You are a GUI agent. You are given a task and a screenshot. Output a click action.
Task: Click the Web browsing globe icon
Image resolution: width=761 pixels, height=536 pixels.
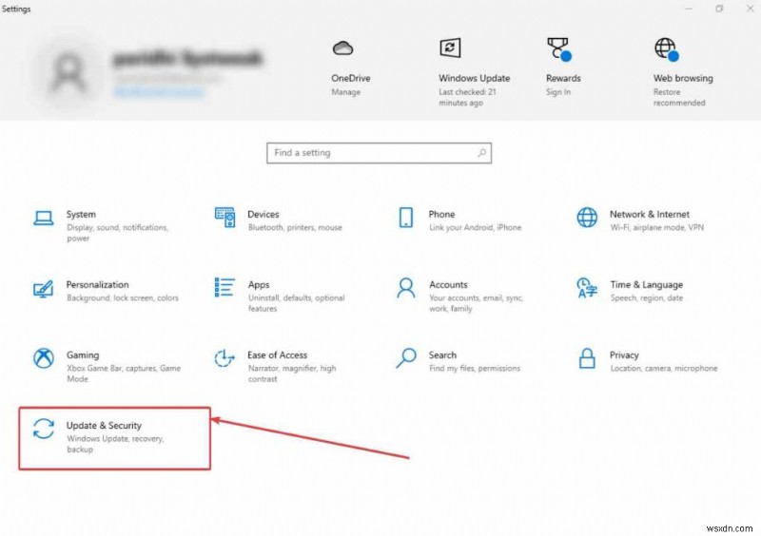[666, 49]
